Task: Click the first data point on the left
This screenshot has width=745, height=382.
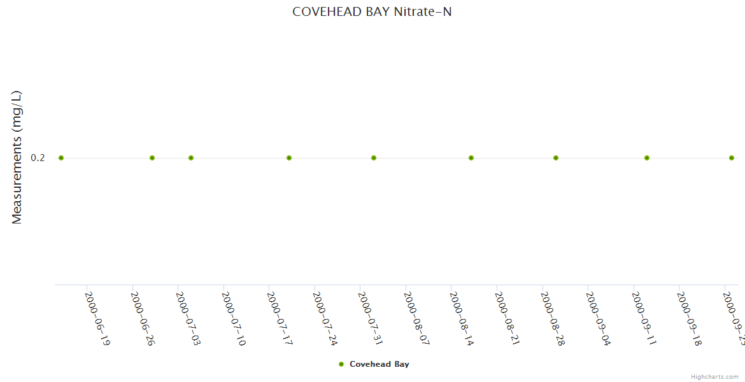Action: pyautogui.click(x=61, y=158)
